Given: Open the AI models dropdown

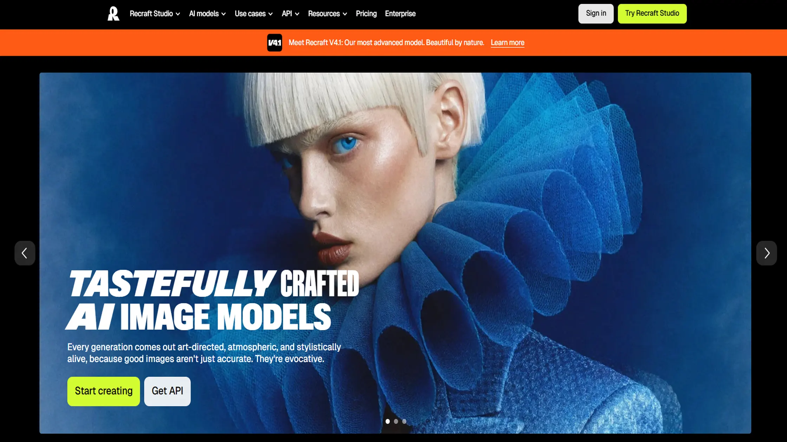Looking at the screenshot, I should (207, 14).
